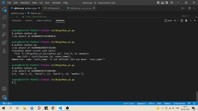Click VS Code taskbar icon
This screenshot has height=111, width=198.
(60, 108)
